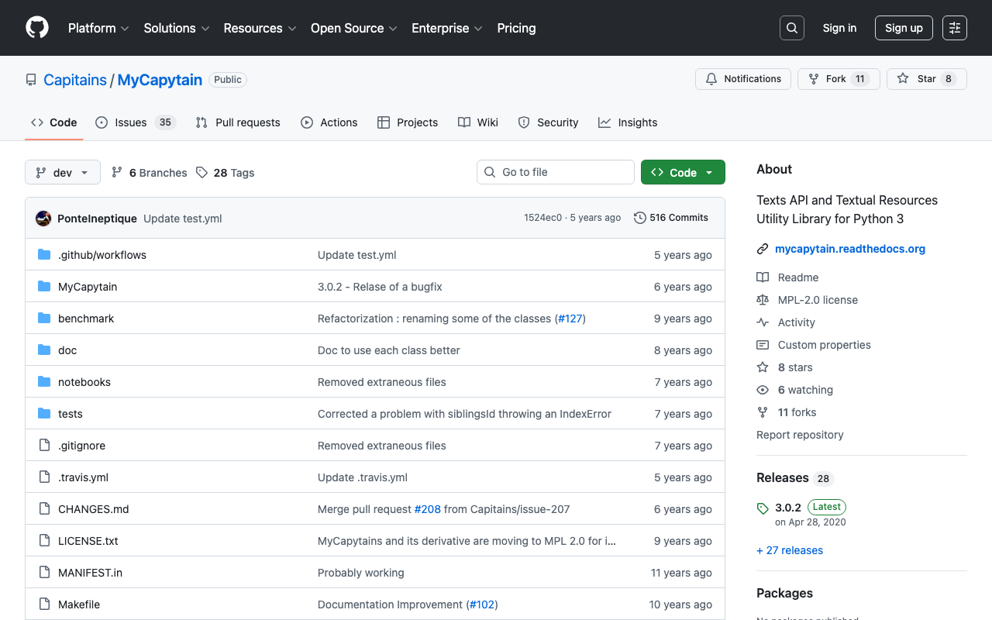This screenshot has width=992, height=620.
Task: Click the tags icon beside 28 Tags
Action: 202,173
